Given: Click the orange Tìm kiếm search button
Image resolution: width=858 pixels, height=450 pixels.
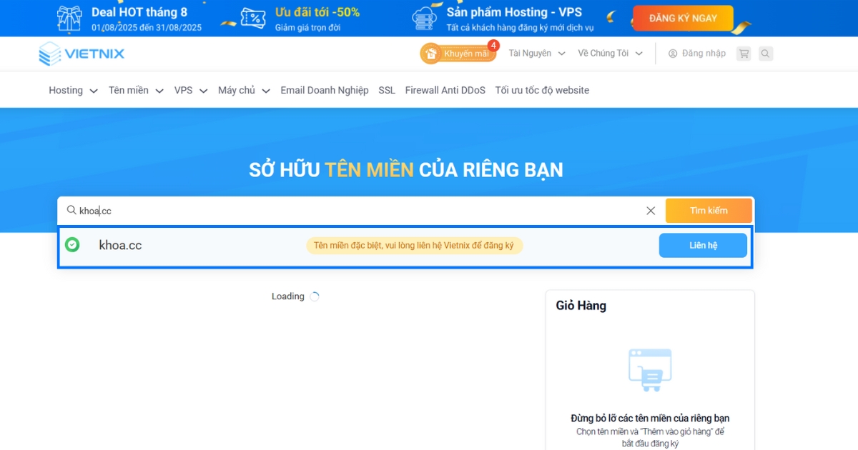Looking at the screenshot, I should 709,210.
